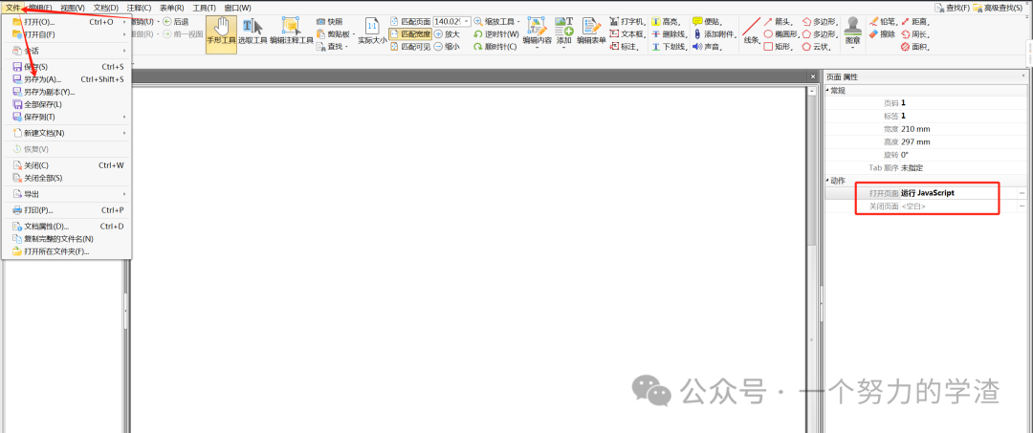Open the 工具(T) menu
Image resolution: width=1033 pixels, height=433 pixels.
[205, 8]
